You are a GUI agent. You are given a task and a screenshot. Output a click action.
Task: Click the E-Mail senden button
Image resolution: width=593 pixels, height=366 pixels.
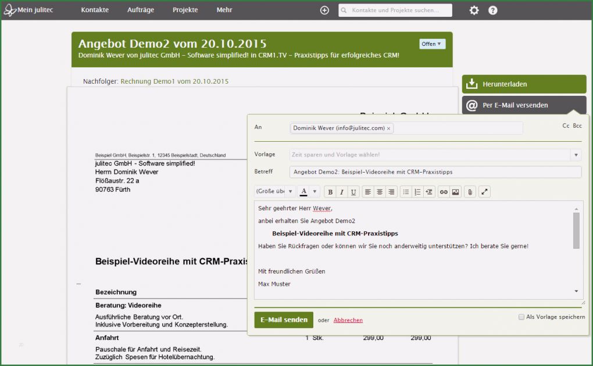283,320
